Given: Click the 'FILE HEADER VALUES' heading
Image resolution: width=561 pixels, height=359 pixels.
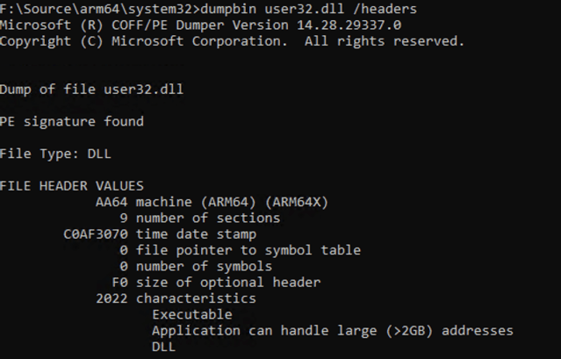Looking at the screenshot, I should click(x=71, y=186).
